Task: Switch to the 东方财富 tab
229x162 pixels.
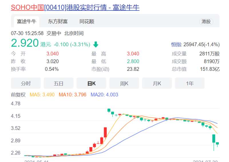Action: coord(58,22)
